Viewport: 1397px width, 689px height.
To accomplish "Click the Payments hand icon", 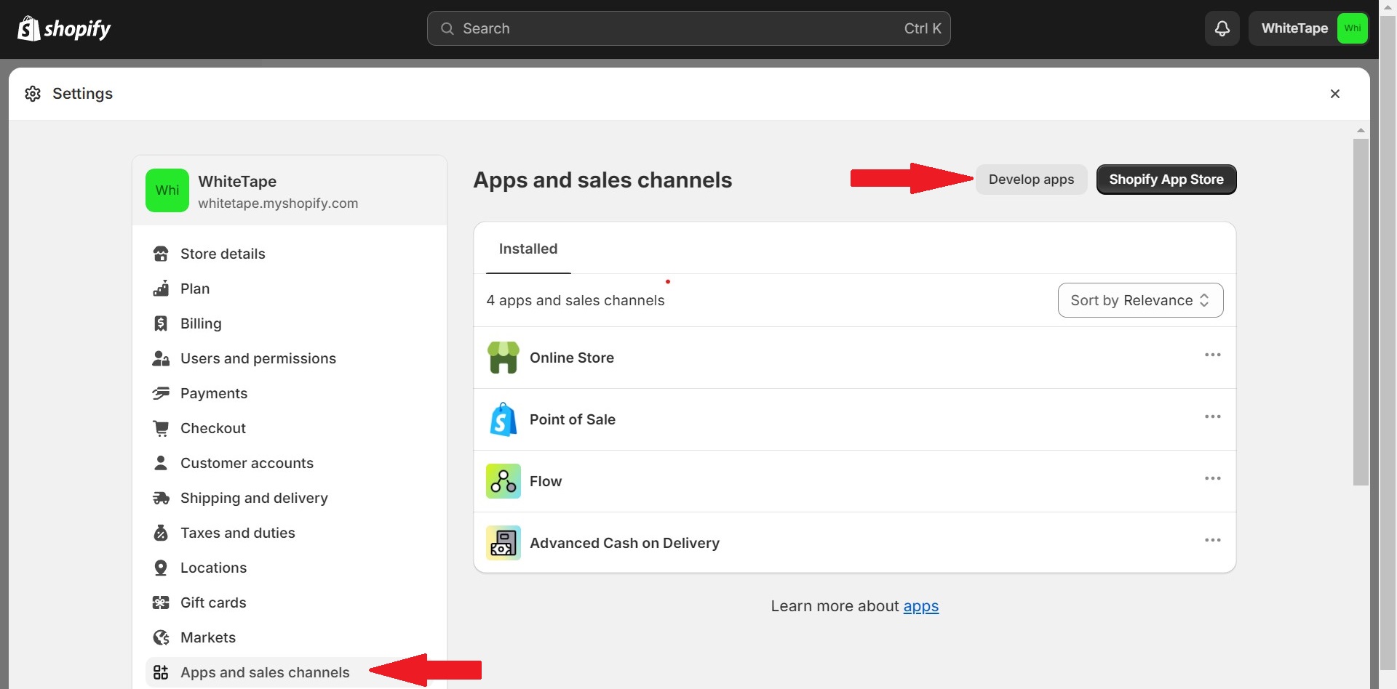I will 161,393.
